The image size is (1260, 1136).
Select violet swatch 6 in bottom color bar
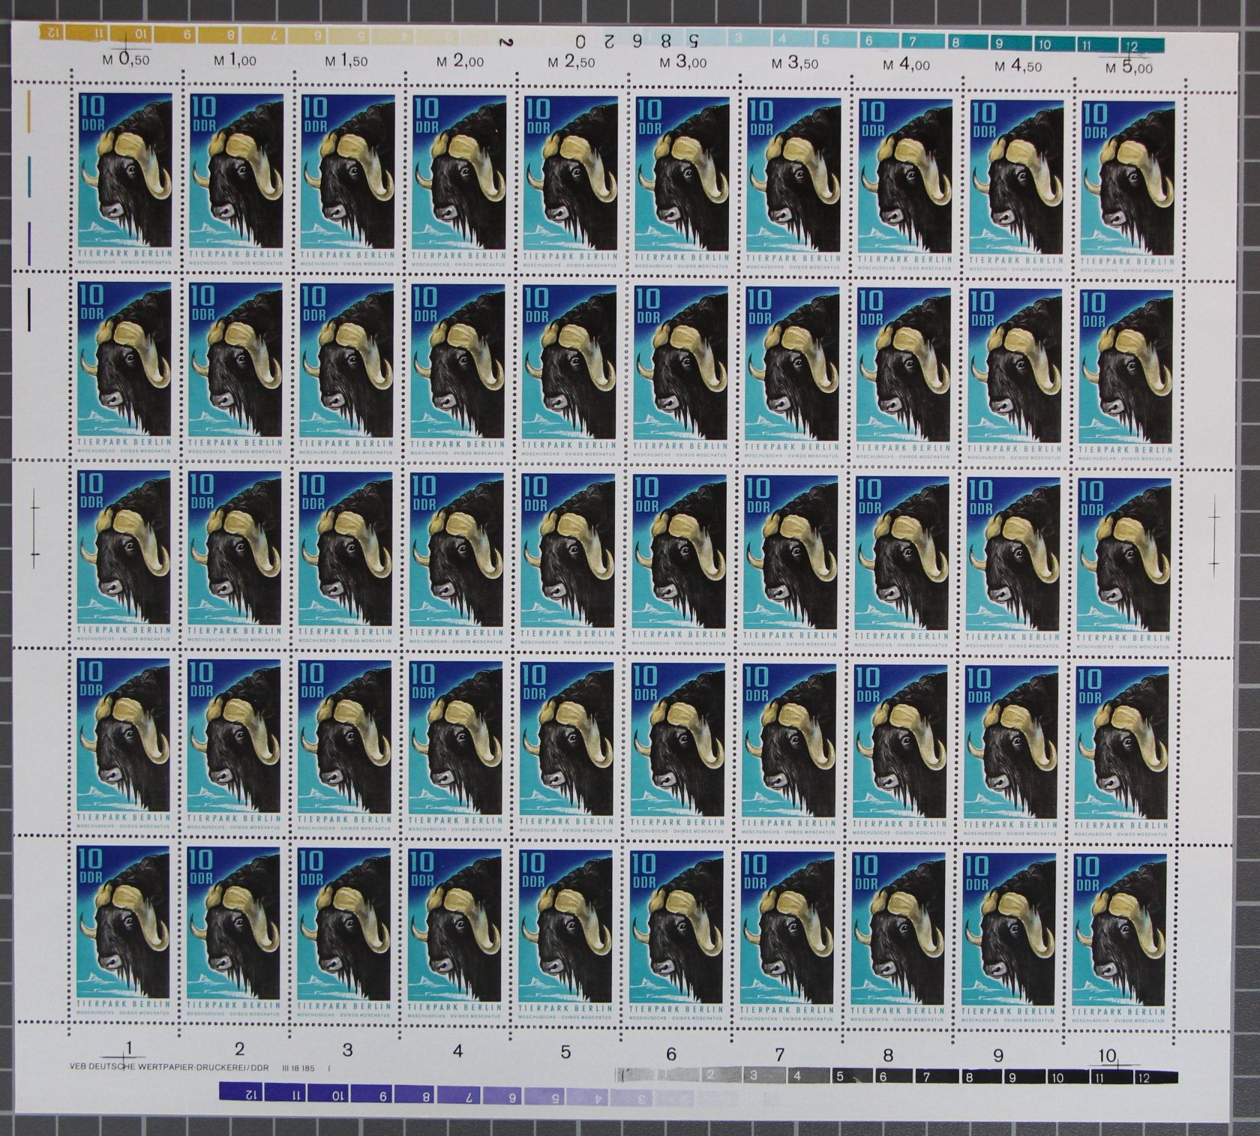pyautogui.click(x=502, y=1097)
